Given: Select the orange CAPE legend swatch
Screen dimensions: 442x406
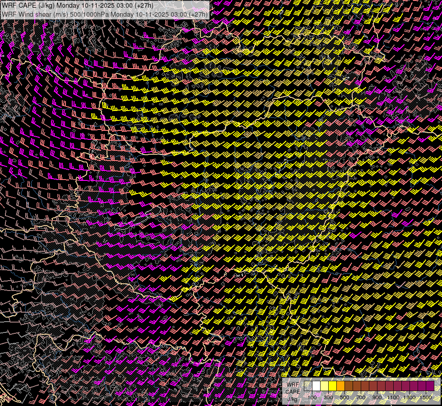Looking at the screenshot, I should coord(341,386).
